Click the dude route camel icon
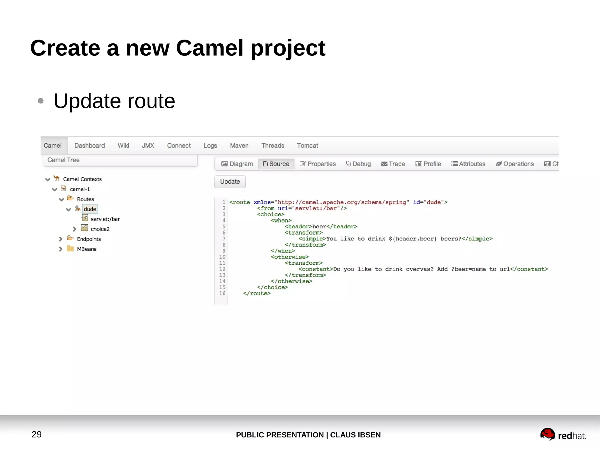Image resolution: width=600 pixels, height=450 pixels. 77,208
